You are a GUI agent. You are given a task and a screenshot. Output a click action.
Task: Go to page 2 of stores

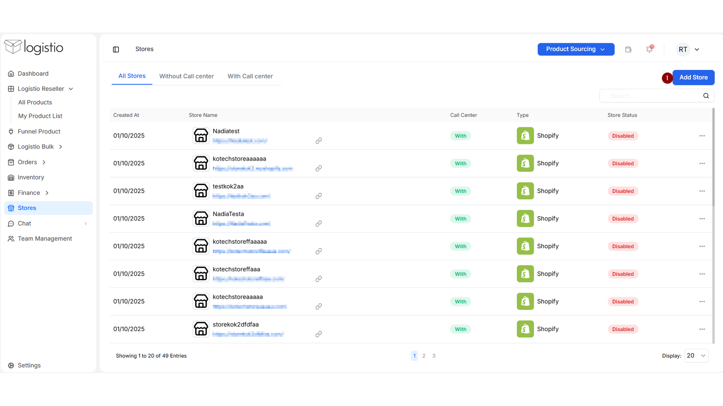coord(424,356)
